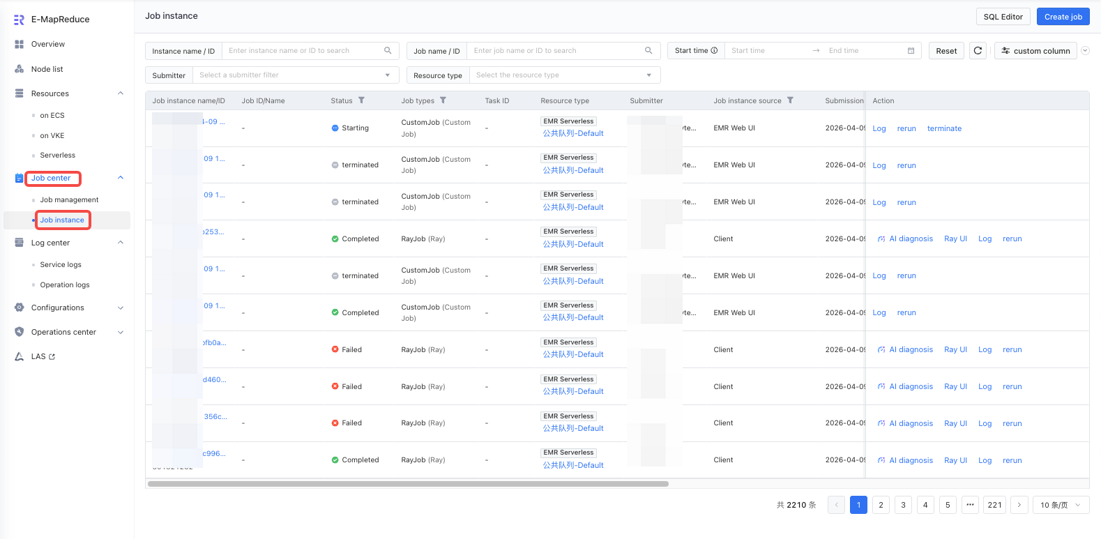This screenshot has height=539, width=1101.
Task: Click search icon in Job name field
Action: [648, 51]
